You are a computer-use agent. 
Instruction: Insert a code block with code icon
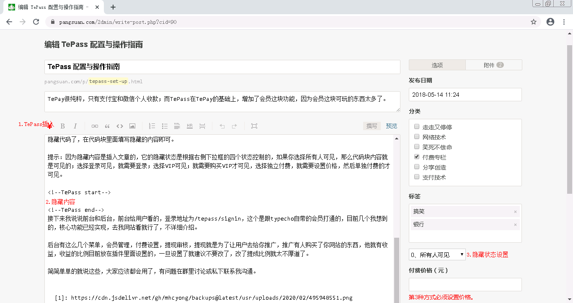click(120, 126)
